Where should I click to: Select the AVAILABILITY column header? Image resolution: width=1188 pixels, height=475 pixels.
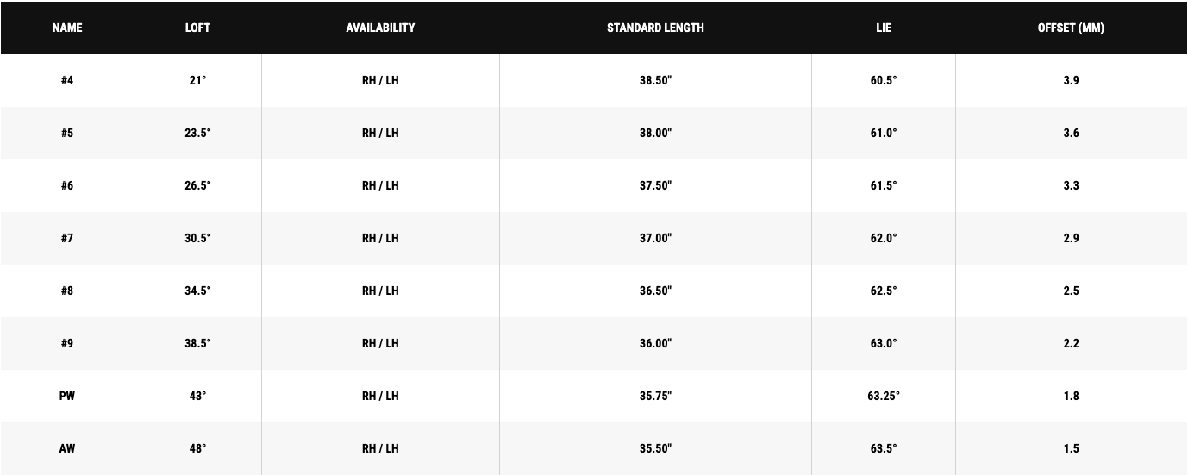click(x=380, y=28)
